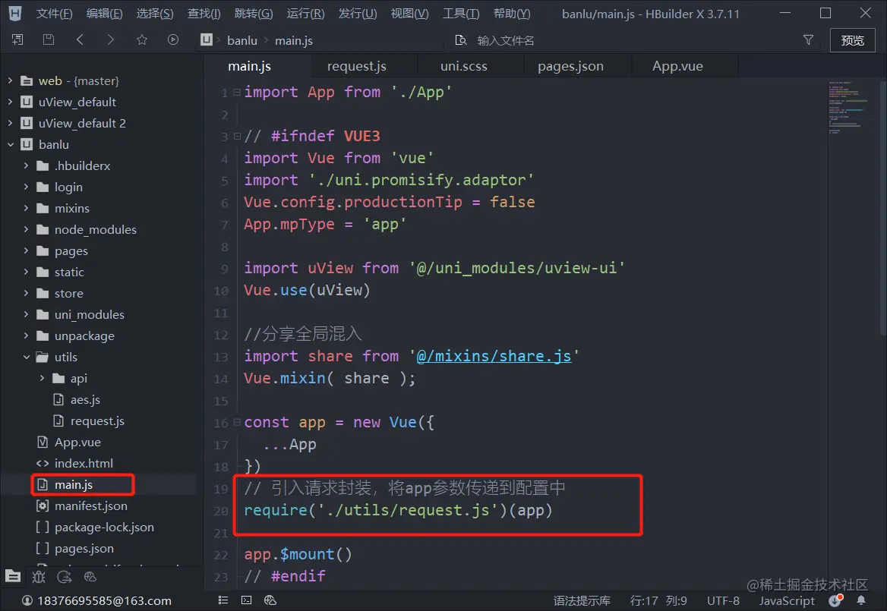Fold the ifndef block at line 3

pos(237,136)
